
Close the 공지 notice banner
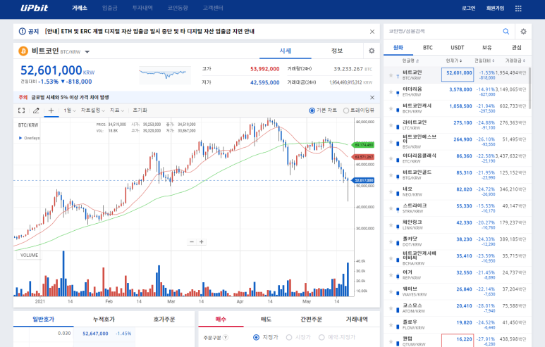372,32
